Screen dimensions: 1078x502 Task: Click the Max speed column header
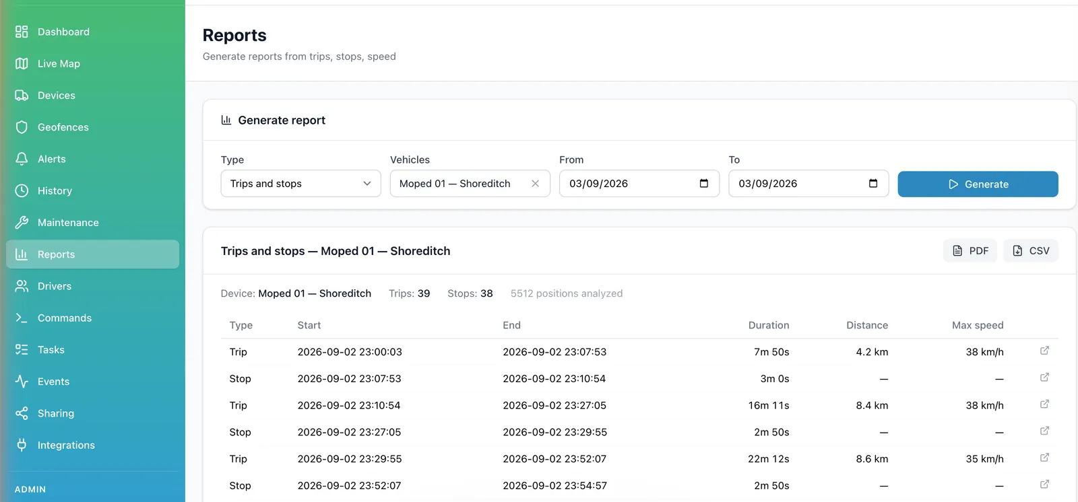click(x=978, y=325)
